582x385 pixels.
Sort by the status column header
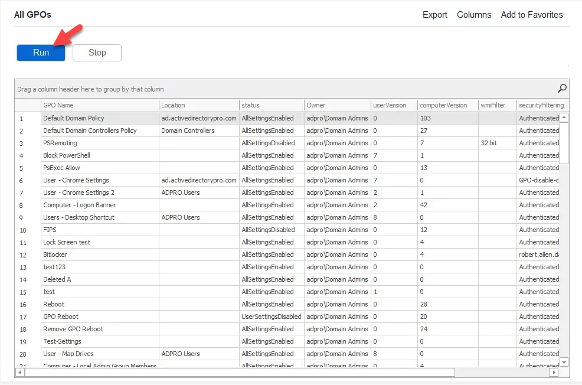272,105
